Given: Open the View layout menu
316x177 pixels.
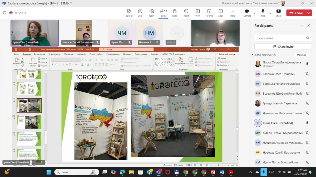Looking at the screenshot, I should 197,13.
